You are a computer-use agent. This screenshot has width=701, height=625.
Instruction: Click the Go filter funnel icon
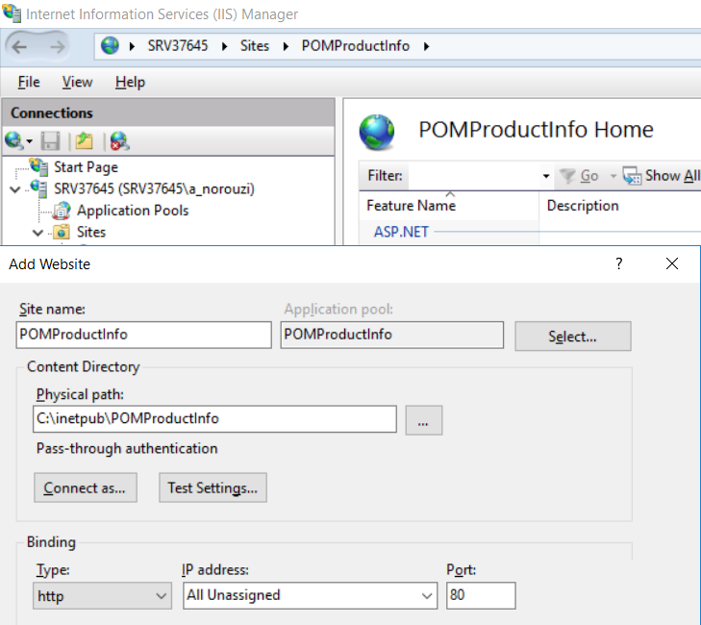567,176
